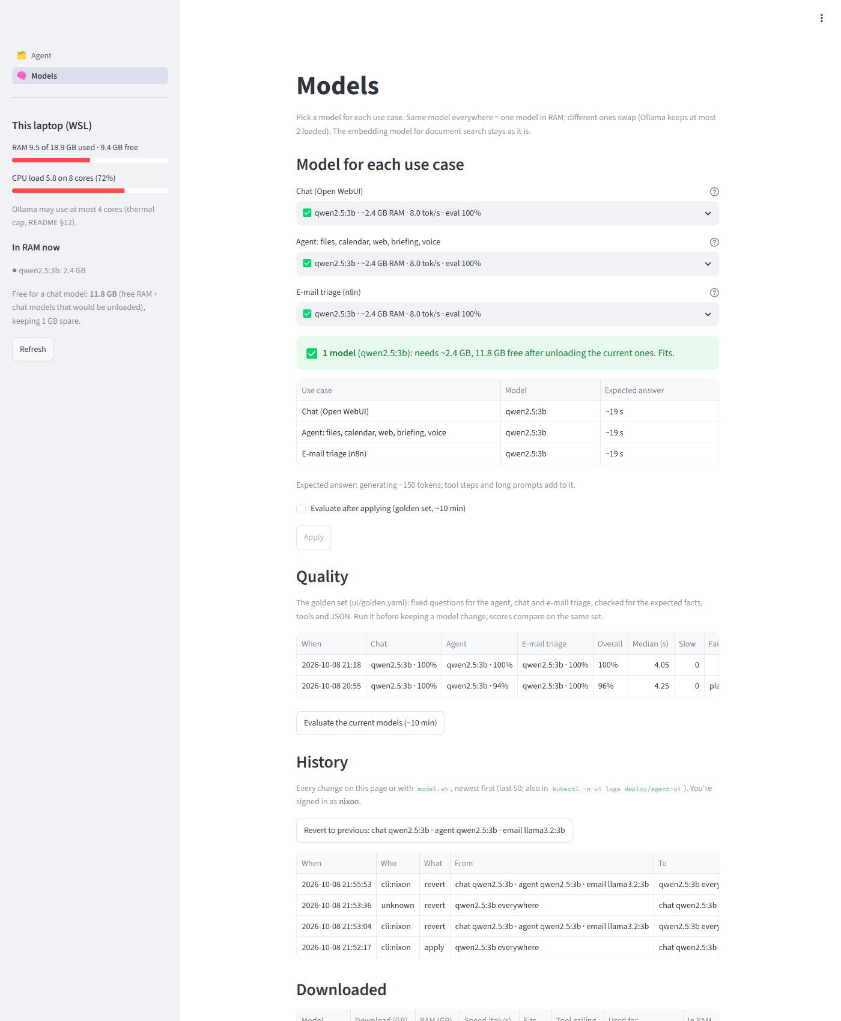Click Evaluate the current models button
The height and width of the screenshot is (1021, 841).
370,723
